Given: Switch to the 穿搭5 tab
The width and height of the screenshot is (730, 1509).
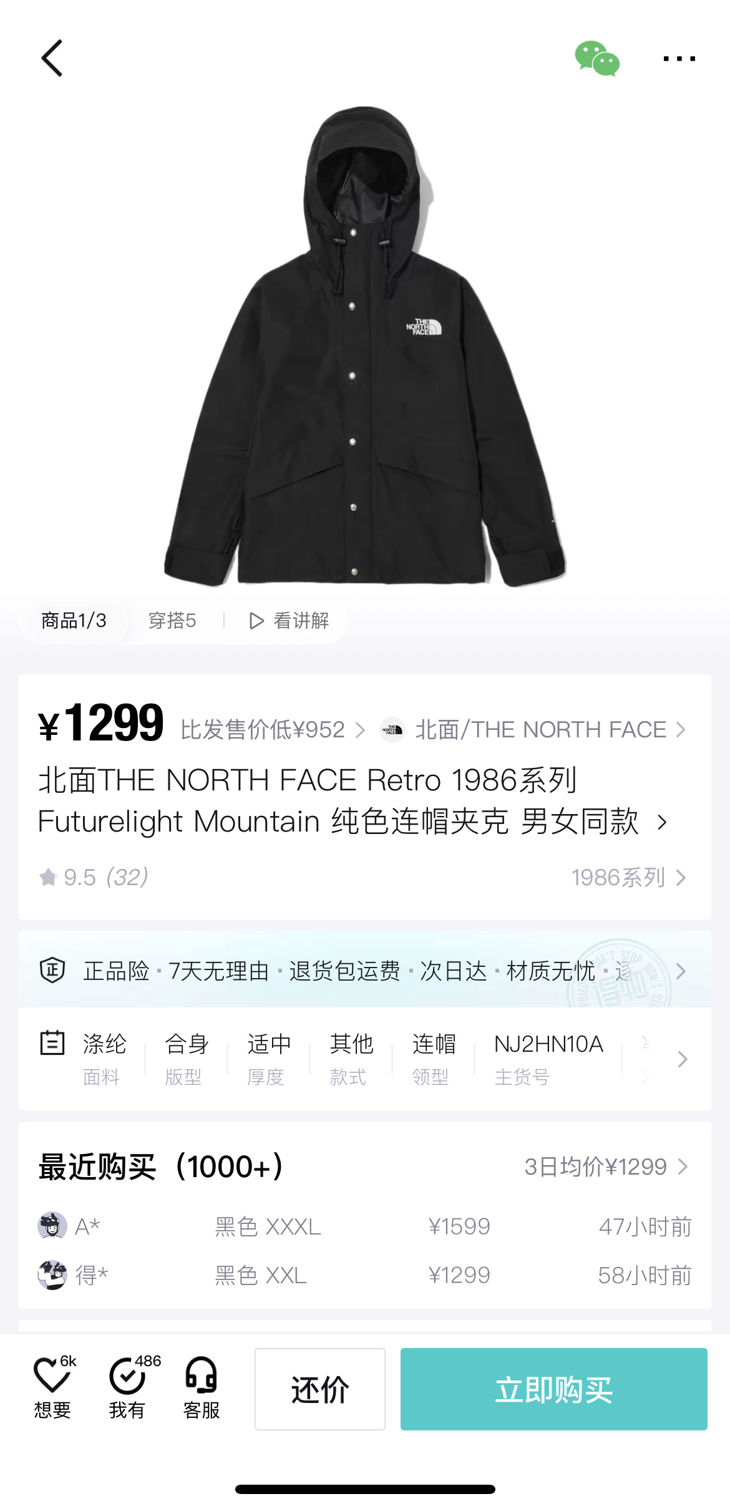Looking at the screenshot, I should [172, 621].
